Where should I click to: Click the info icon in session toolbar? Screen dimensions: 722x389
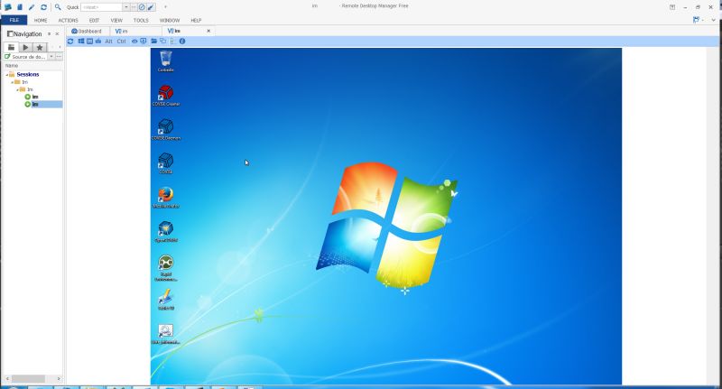pos(182,41)
